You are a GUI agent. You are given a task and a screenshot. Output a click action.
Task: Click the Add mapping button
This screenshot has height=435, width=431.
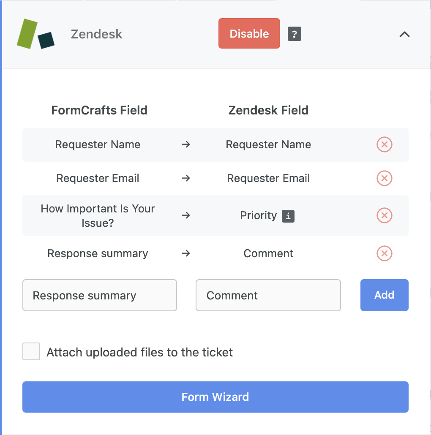tap(385, 295)
